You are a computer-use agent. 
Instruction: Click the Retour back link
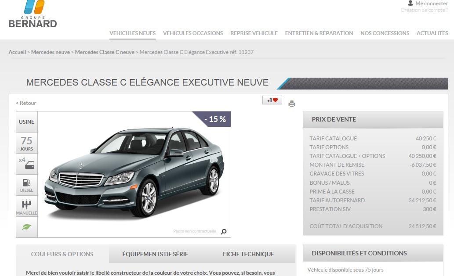click(x=26, y=103)
